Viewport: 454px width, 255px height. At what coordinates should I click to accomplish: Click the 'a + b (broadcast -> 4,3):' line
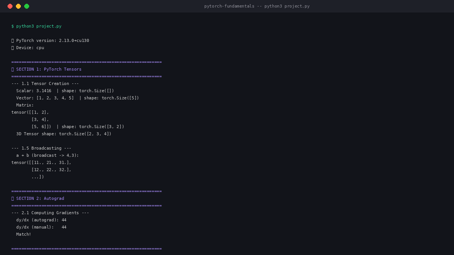pos(48,155)
